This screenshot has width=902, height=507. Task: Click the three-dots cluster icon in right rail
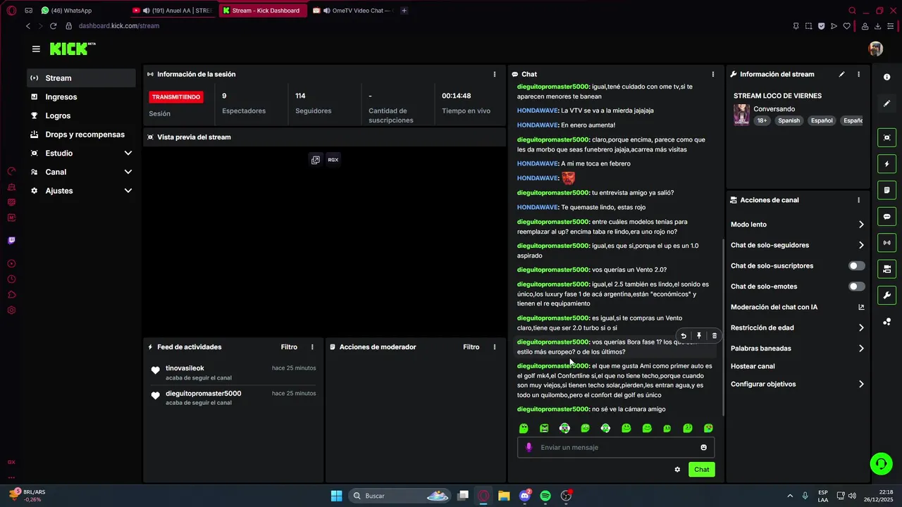[887, 322]
